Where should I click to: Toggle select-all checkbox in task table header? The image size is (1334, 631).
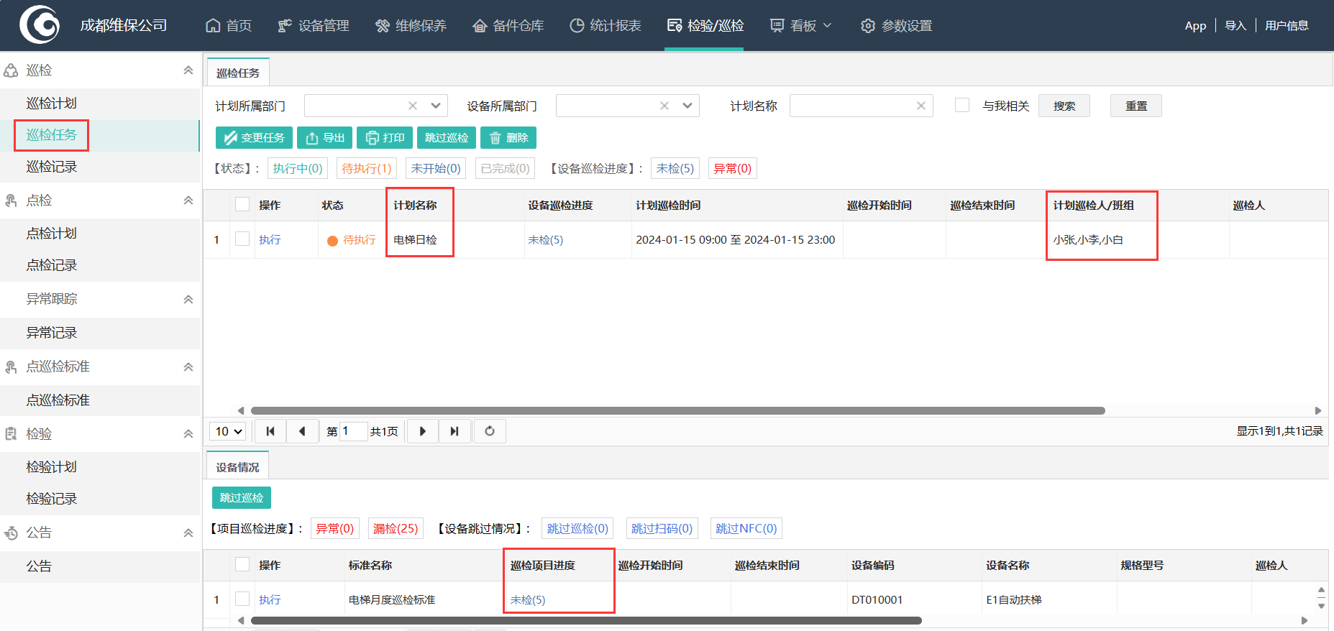point(242,204)
